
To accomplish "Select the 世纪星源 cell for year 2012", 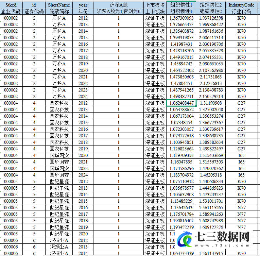I will 59,181.
